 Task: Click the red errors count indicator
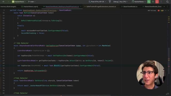pyautogui.click(x=159, y=11)
